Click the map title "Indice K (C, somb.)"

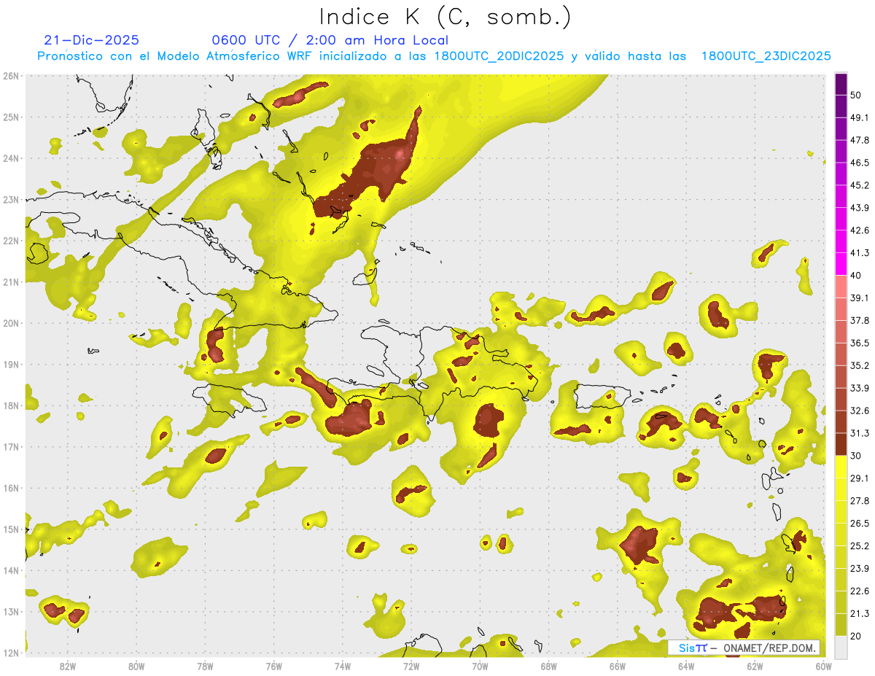tap(445, 17)
